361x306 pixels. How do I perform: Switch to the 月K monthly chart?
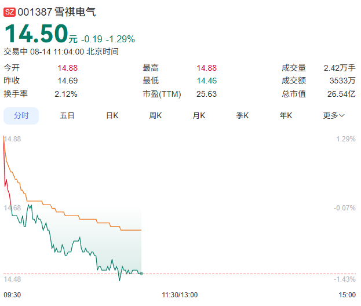coord(199,115)
